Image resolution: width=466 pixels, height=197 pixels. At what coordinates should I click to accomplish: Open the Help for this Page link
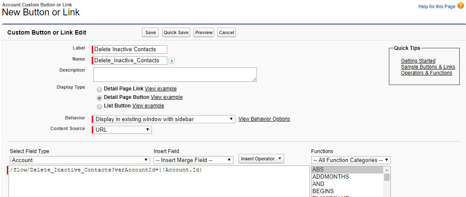tap(437, 6)
